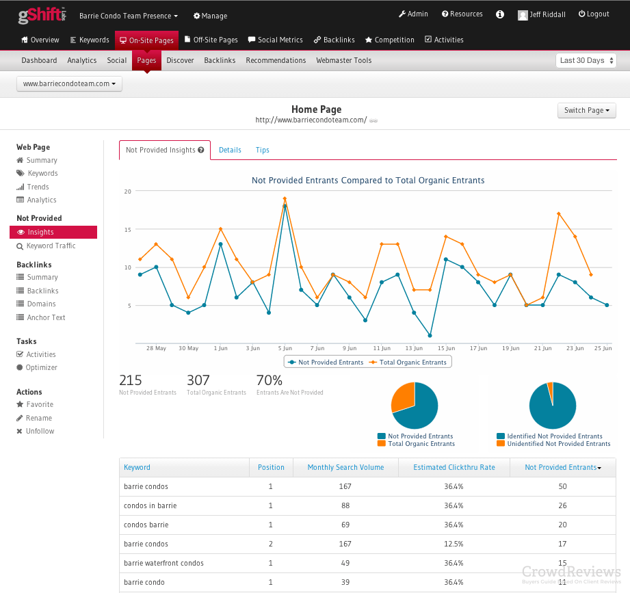Switch to the Details tab

pyautogui.click(x=230, y=150)
